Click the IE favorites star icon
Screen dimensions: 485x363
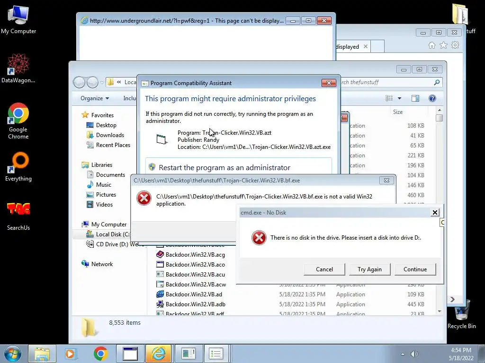443,45
